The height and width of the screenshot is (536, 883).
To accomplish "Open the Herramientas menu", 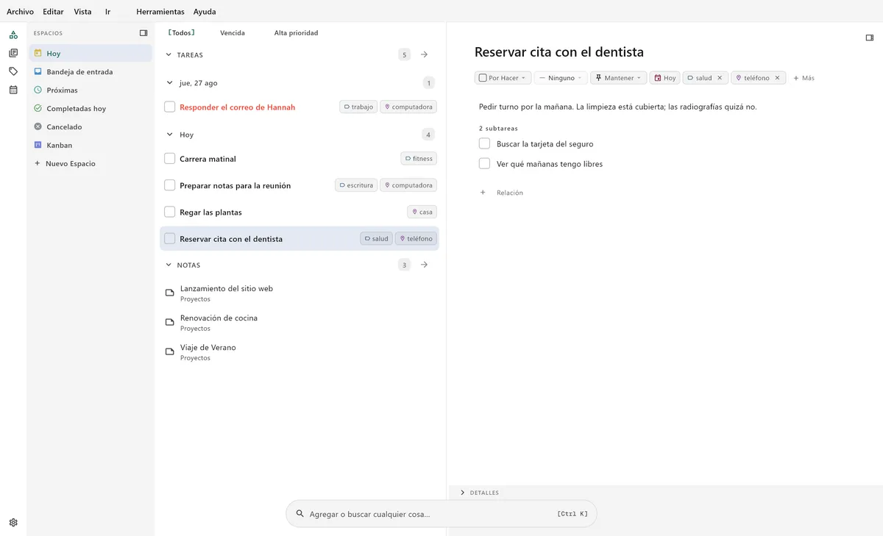I will pos(160,12).
